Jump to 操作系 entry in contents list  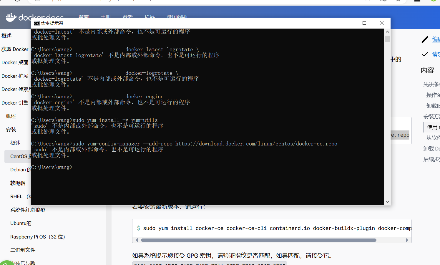pyautogui.click(x=433, y=95)
